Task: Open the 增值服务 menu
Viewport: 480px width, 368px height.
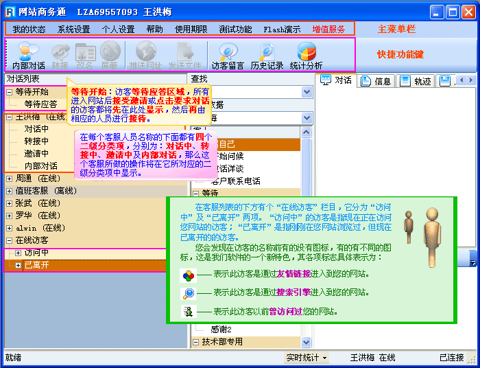Action: (329, 30)
